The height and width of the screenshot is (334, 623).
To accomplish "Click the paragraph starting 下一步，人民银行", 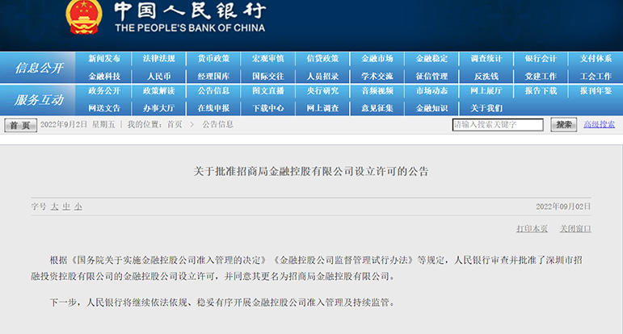I will click(222, 303).
